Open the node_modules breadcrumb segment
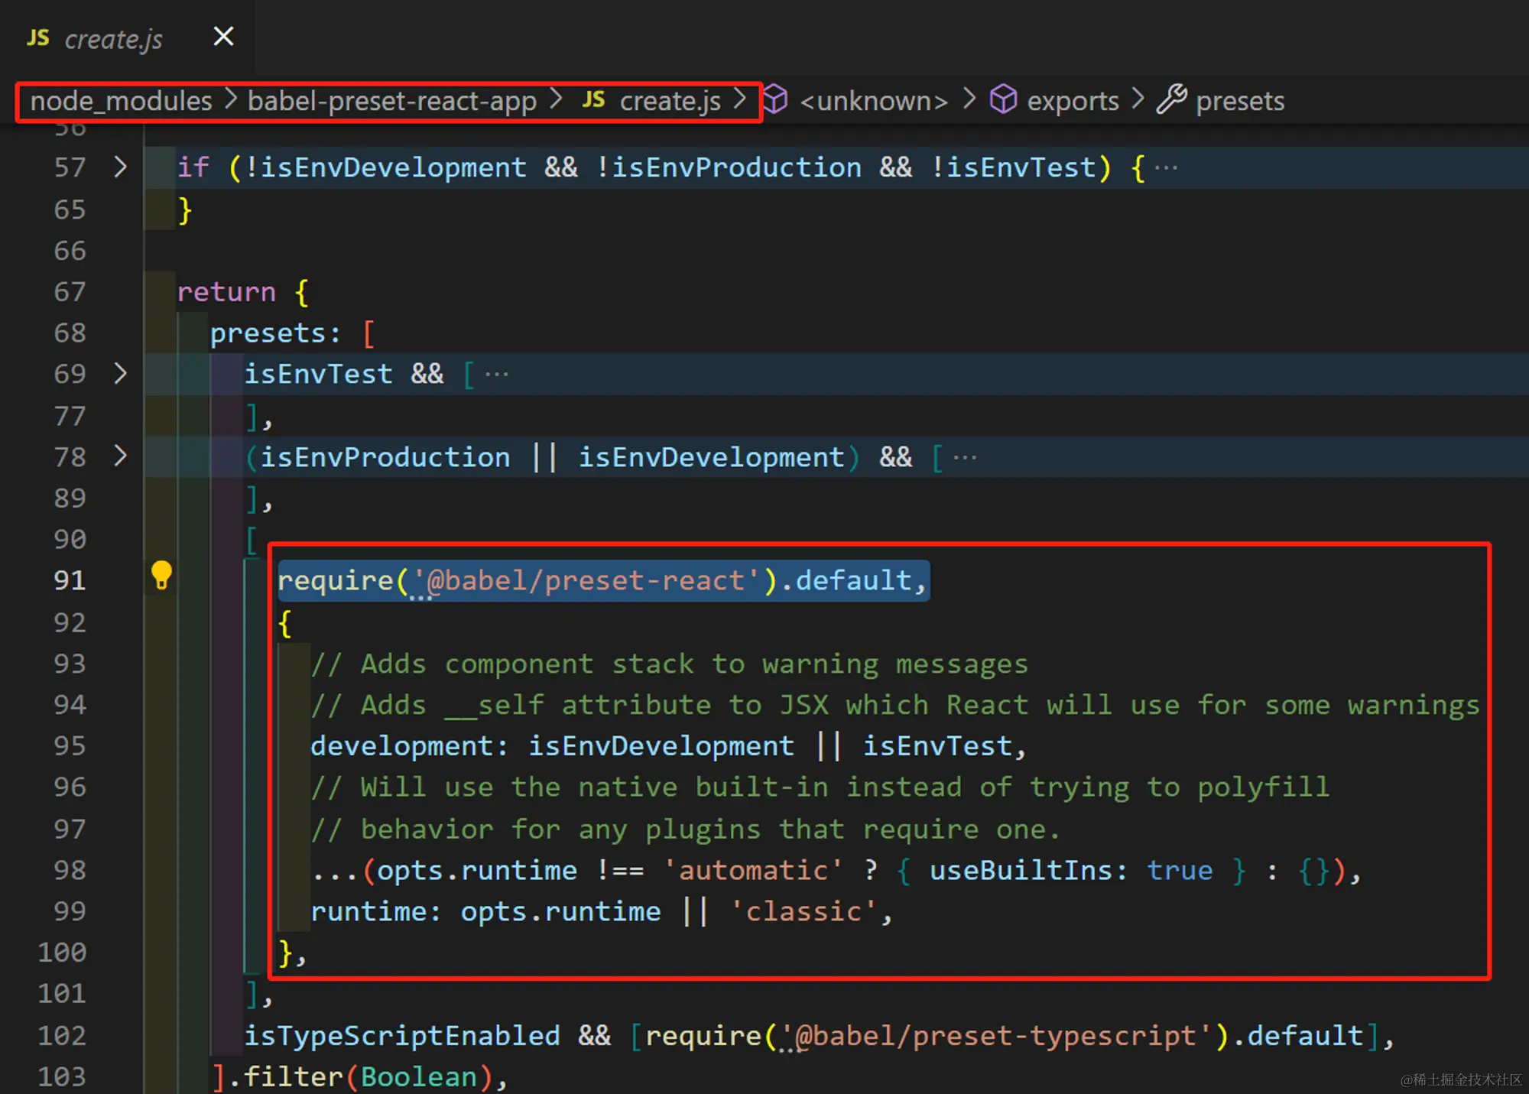This screenshot has width=1529, height=1094. pos(121,101)
